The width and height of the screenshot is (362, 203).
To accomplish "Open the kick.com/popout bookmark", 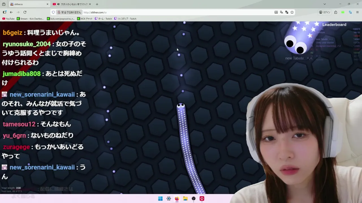I will [61, 19].
